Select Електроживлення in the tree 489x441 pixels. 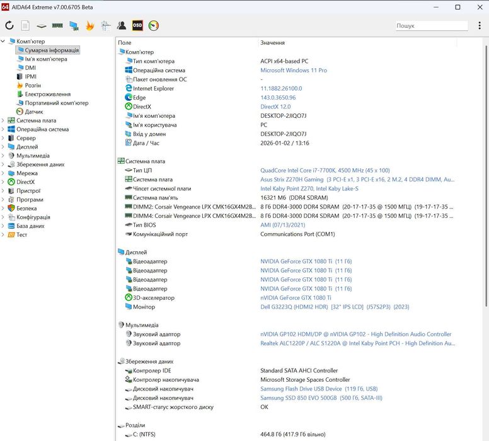[47, 94]
